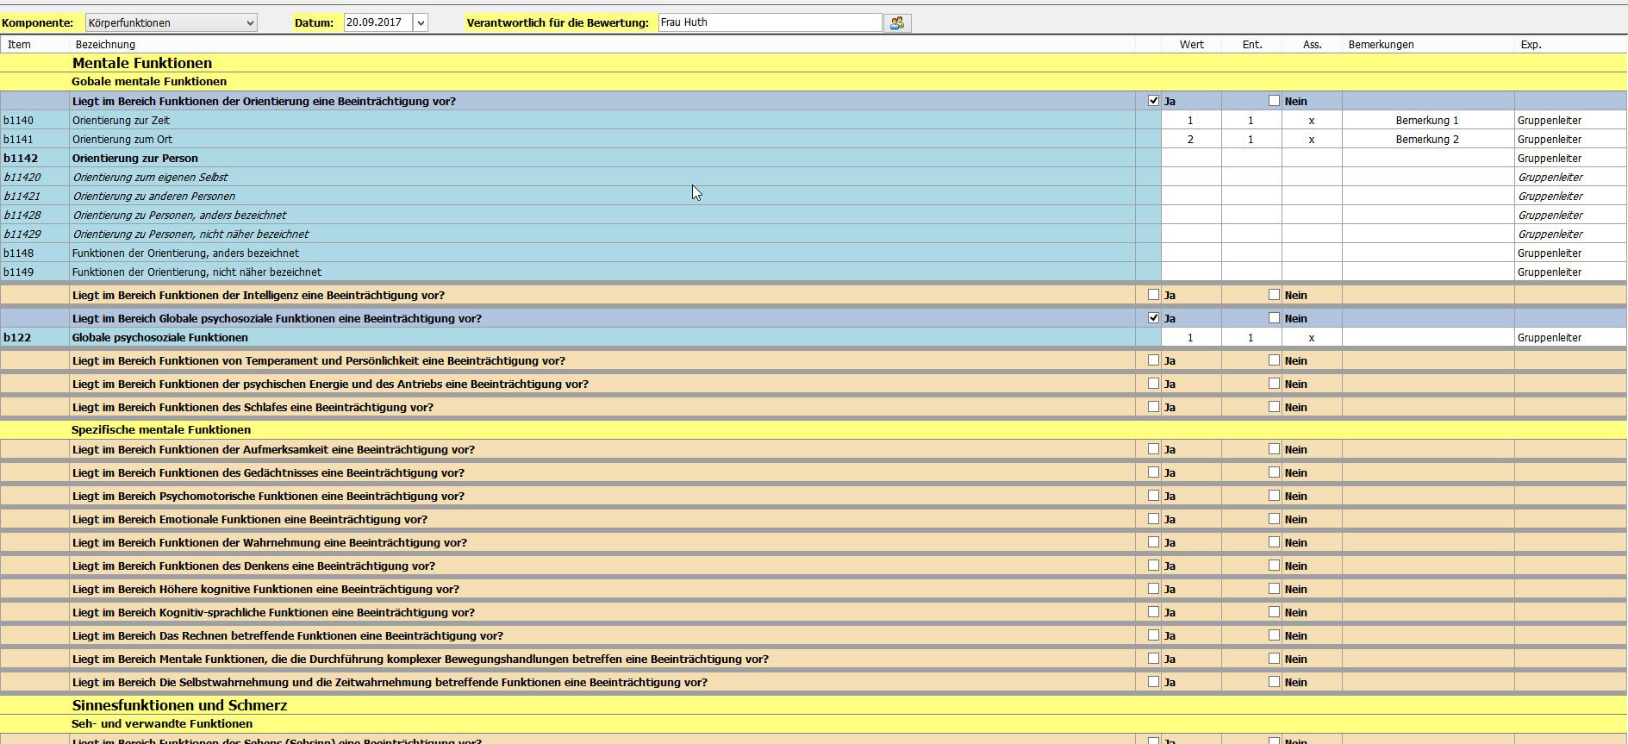
Task: Check Nein for Funktionen der Orientierung
Action: point(1274,101)
